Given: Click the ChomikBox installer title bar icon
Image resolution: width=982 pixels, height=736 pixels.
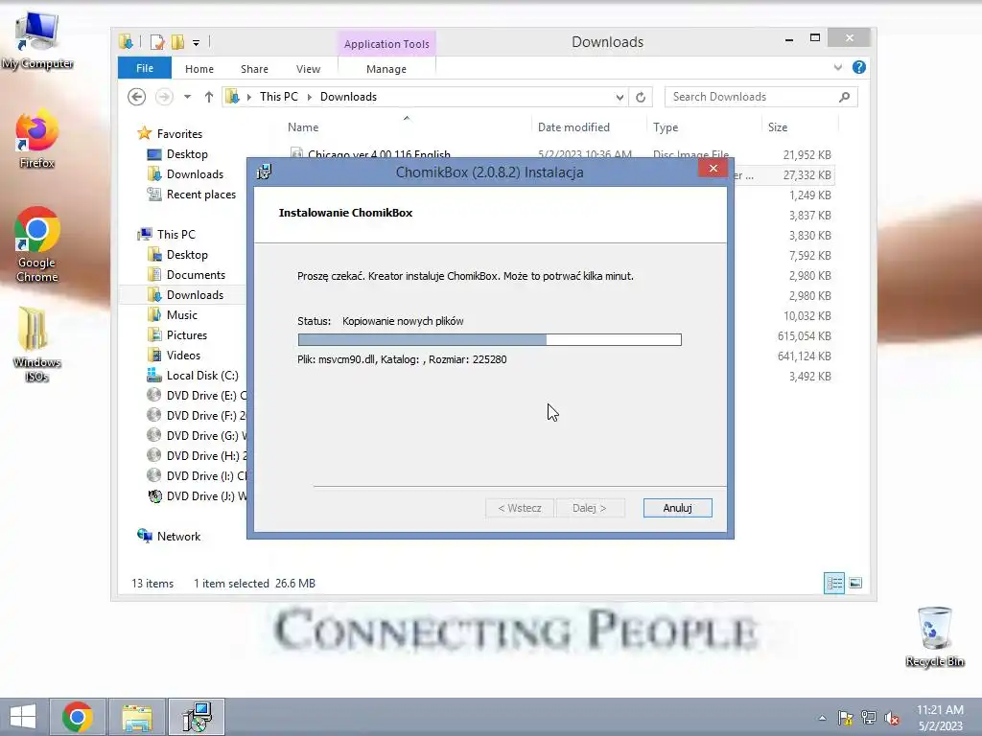Looking at the screenshot, I should pyautogui.click(x=265, y=172).
